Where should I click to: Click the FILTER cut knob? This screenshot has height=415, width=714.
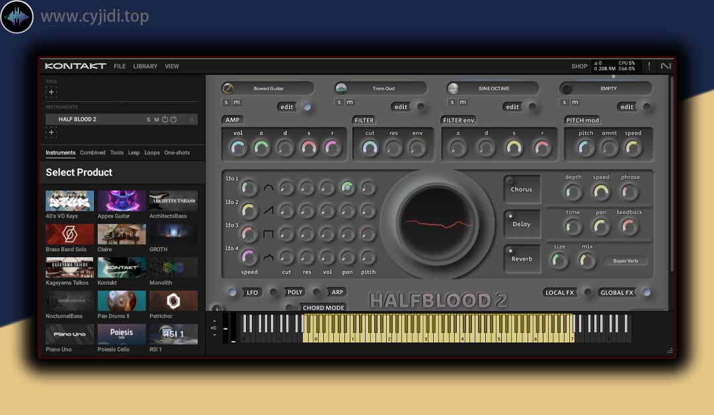370,148
